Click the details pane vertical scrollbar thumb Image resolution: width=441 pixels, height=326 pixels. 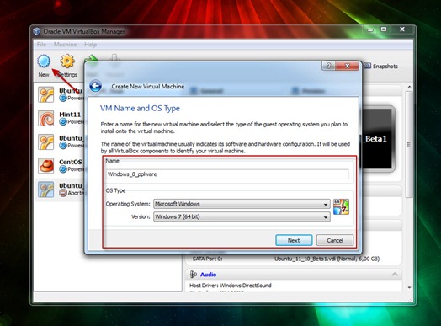point(409,144)
